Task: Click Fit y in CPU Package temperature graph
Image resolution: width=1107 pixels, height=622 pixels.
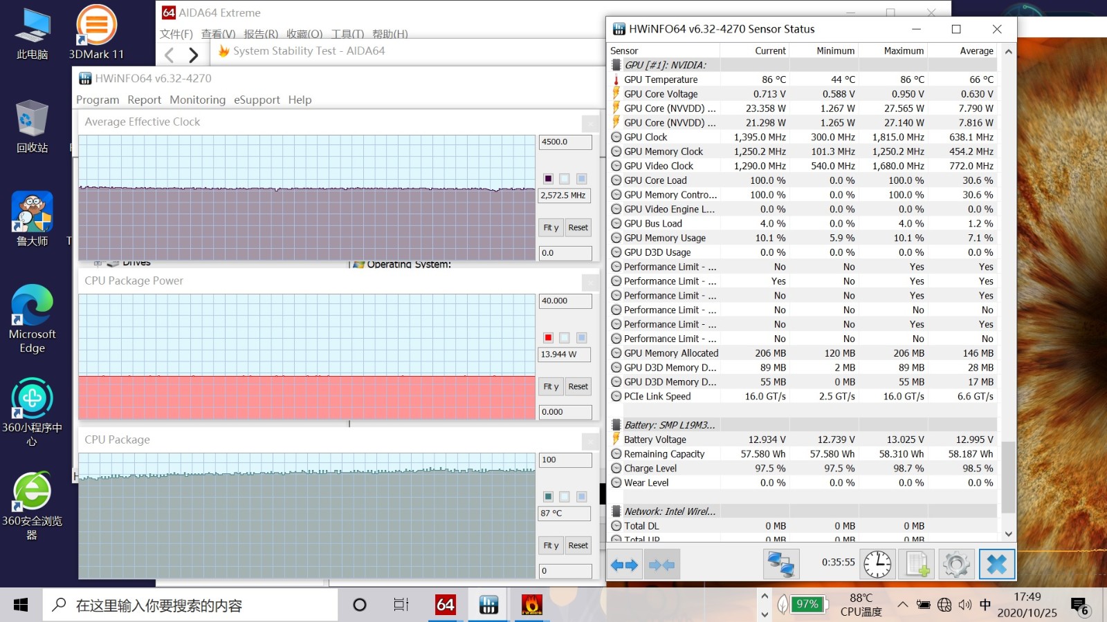Action: (x=551, y=545)
